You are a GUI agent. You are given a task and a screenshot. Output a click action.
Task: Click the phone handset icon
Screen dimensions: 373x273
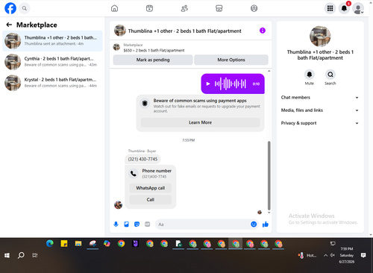coord(134,173)
